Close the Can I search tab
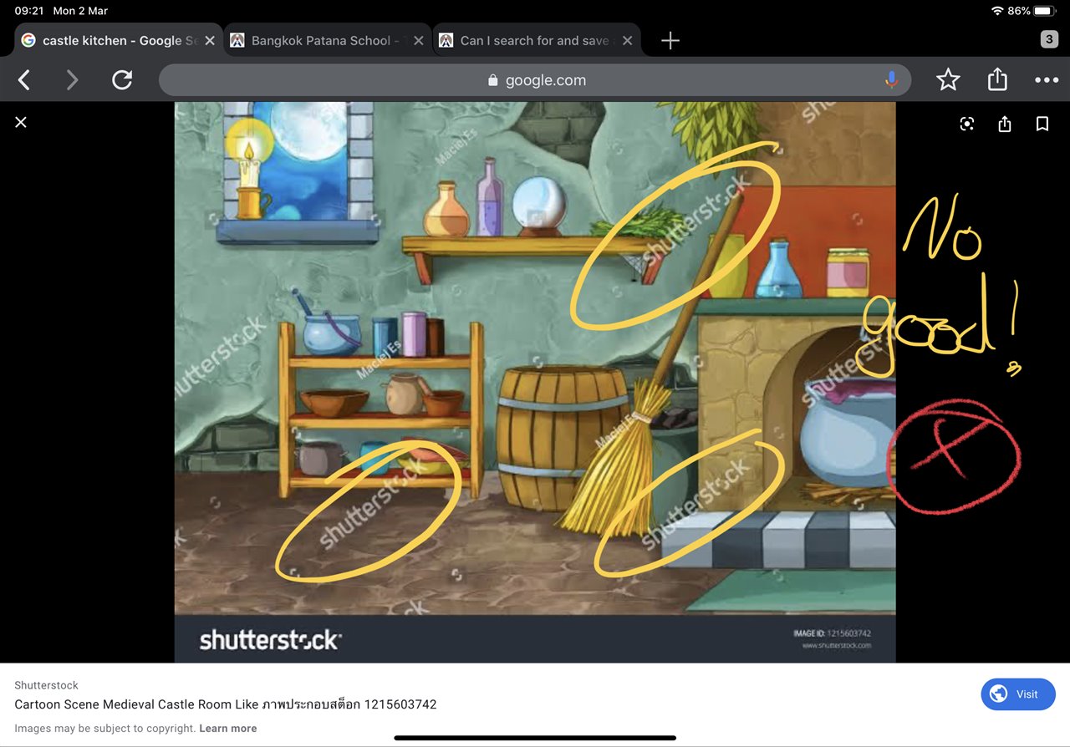The height and width of the screenshot is (747, 1070). (x=627, y=40)
